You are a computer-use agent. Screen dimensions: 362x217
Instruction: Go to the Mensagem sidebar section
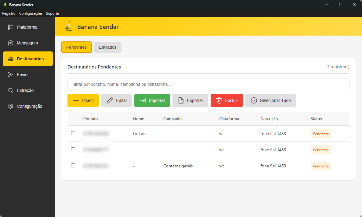[x=27, y=43]
